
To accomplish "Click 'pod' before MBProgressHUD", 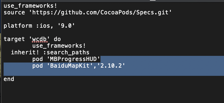I will click(38, 59).
